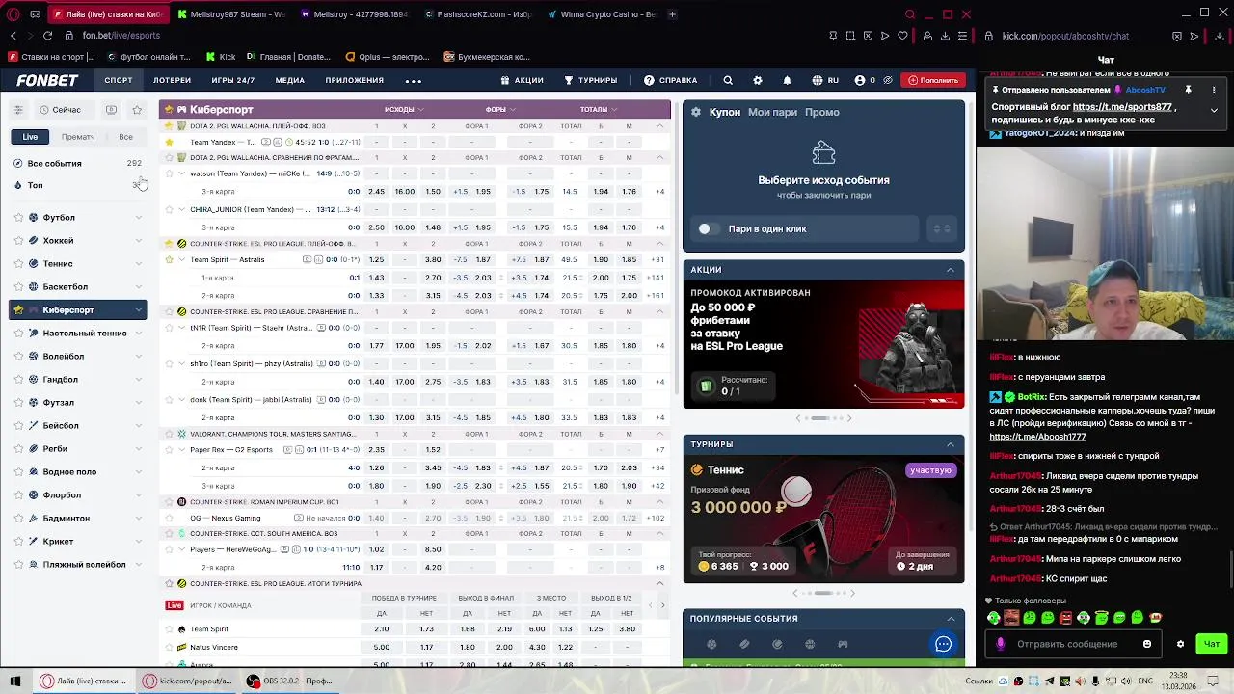The image size is (1234, 694).
Task: Select RU language switcher
Action: pyautogui.click(x=825, y=80)
